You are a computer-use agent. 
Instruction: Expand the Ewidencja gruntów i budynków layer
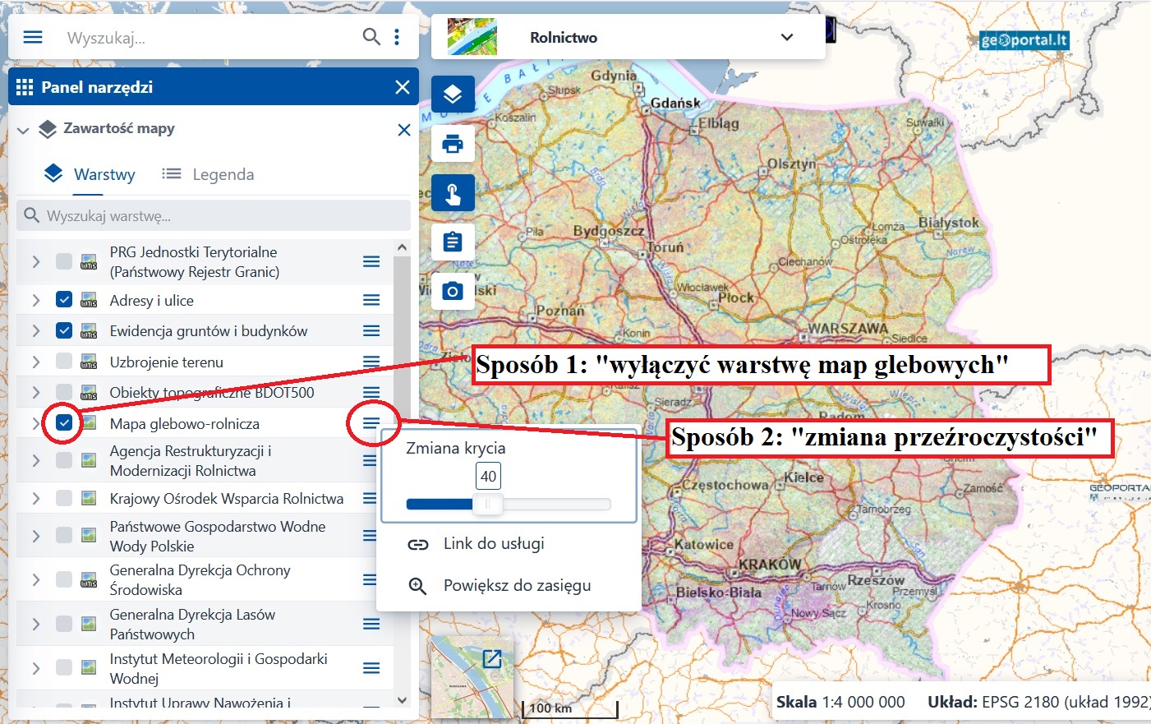click(35, 331)
